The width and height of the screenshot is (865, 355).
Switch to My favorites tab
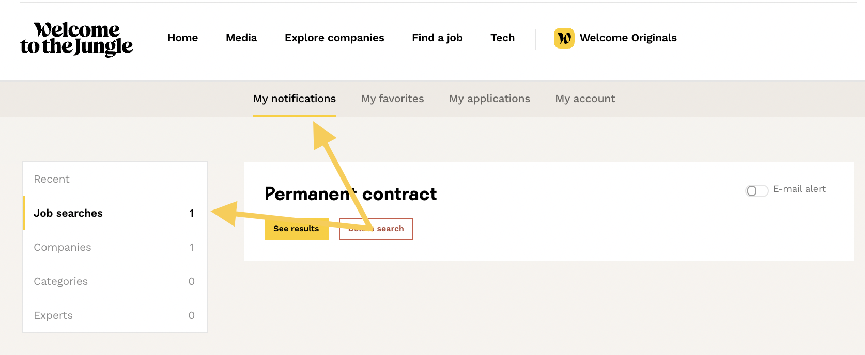pyautogui.click(x=392, y=99)
